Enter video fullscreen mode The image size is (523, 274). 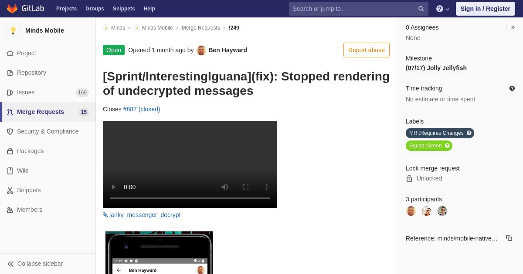[246, 187]
